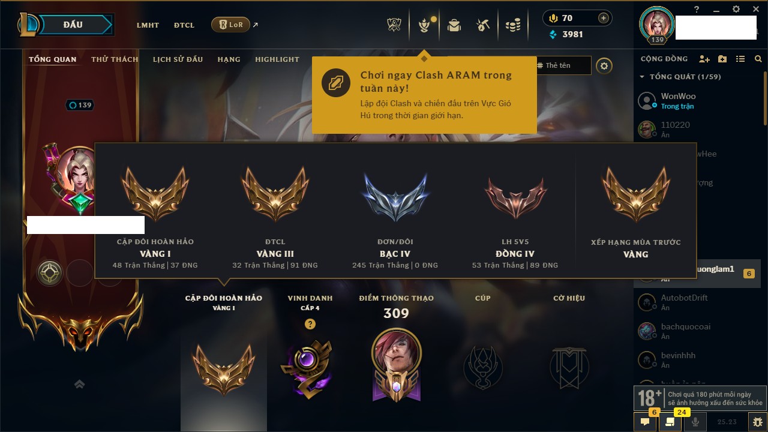Open the Store coins icon
This screenshot has height=432, width=768.
point(512,25)
